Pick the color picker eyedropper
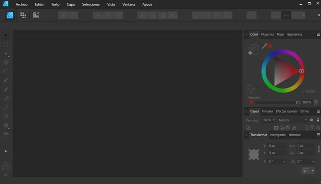 point(265,46)
